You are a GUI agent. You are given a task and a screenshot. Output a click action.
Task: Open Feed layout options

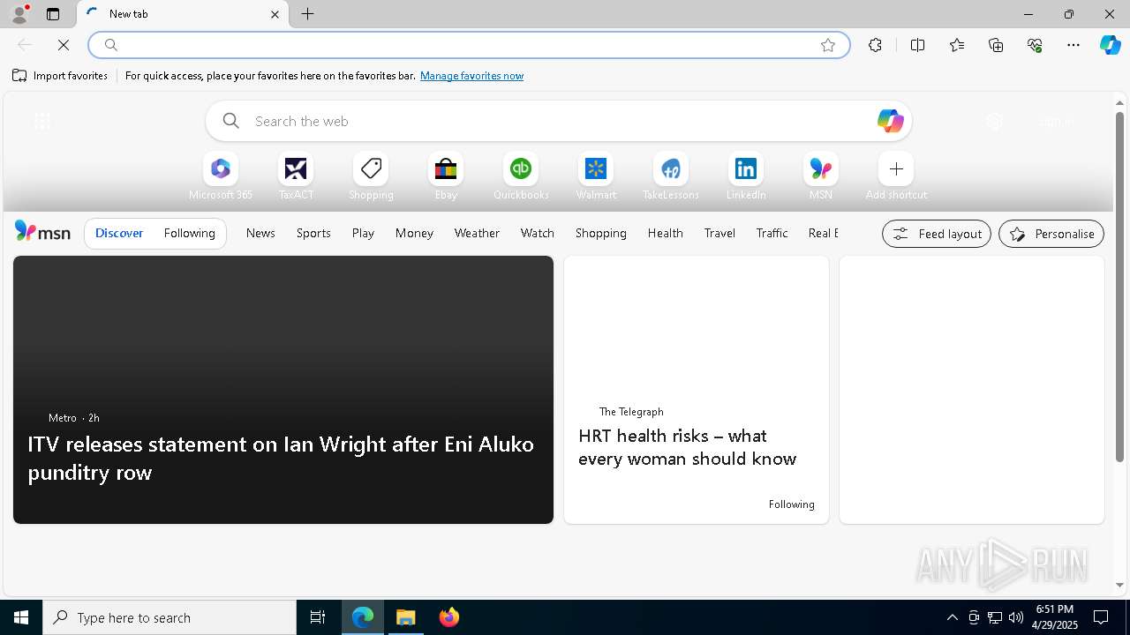937,234
